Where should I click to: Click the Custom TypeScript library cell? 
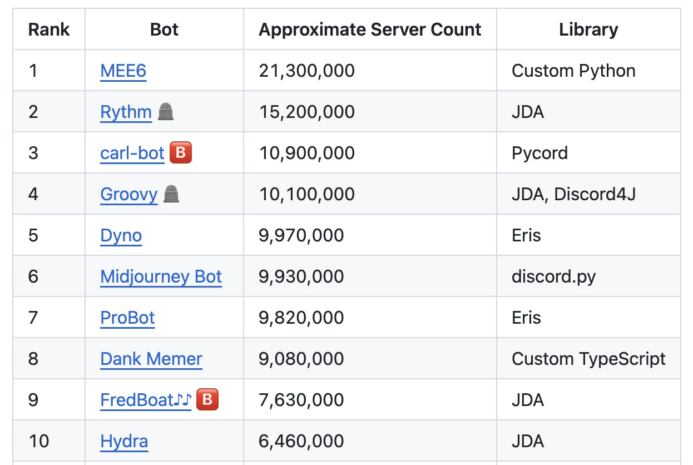coord(588,359)
